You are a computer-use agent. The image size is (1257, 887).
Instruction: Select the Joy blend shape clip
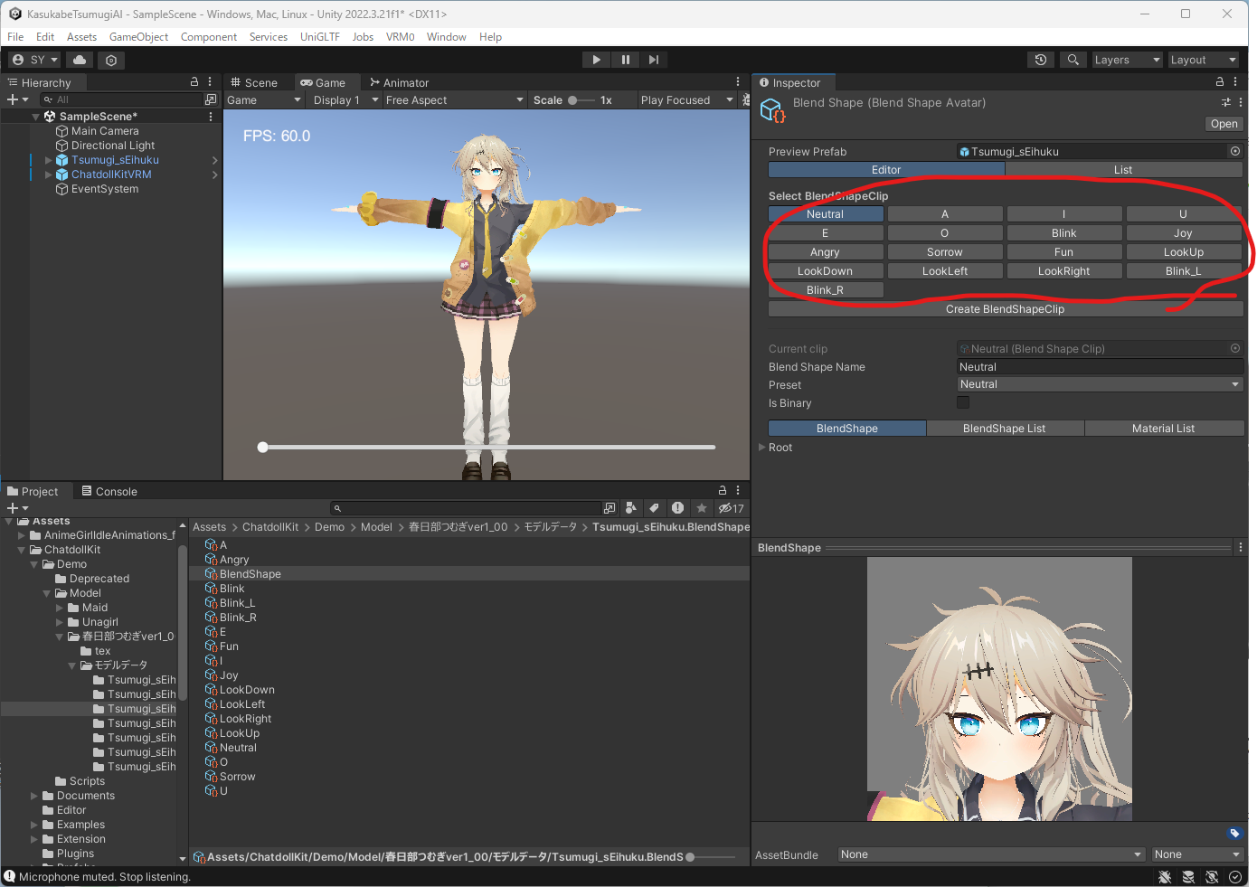[x=1183, y=233]
